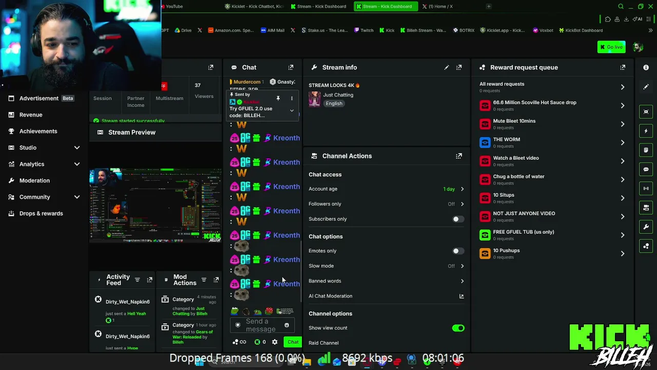Expand the pinned message chevron
This screenshot has width=657, height=370.
[x=292, y=110]
